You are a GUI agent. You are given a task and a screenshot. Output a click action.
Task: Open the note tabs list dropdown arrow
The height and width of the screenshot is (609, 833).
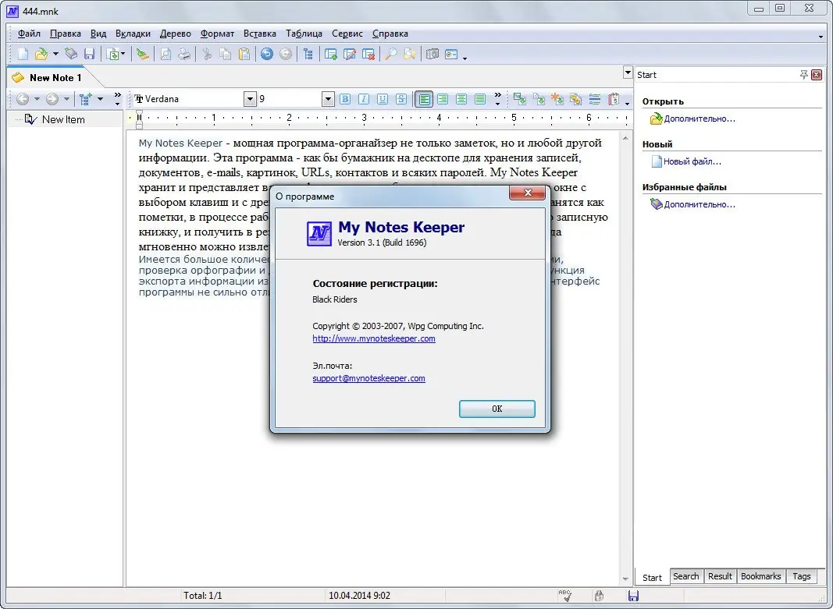tap(628, 73)
